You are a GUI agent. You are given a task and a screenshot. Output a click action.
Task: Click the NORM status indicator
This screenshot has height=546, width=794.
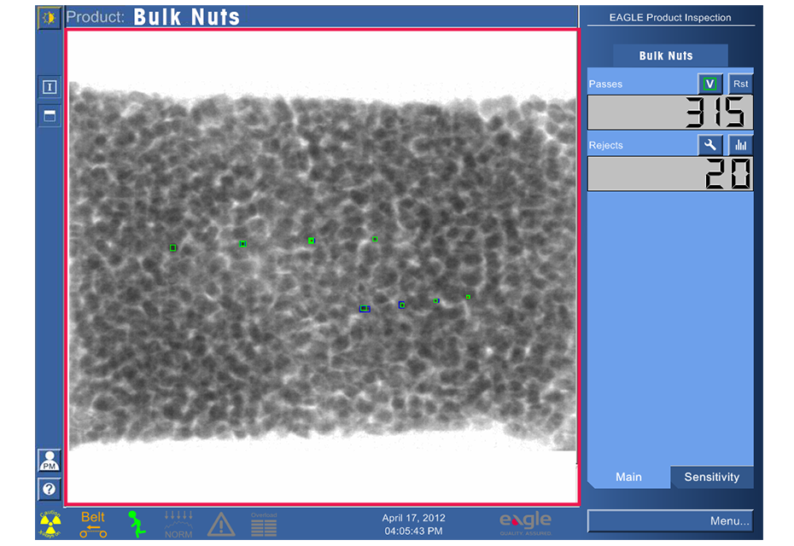(x=178, y=524)
